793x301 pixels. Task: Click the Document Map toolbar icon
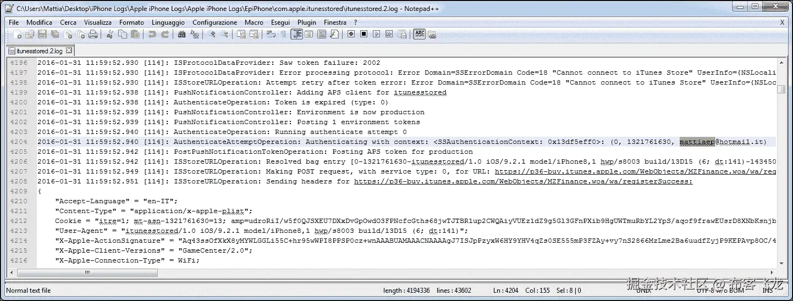coord(322,35)
